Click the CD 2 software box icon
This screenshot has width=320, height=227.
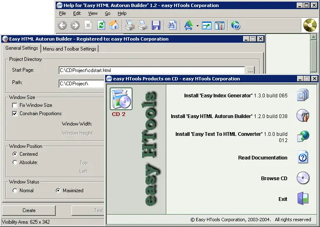coord(121,99)
